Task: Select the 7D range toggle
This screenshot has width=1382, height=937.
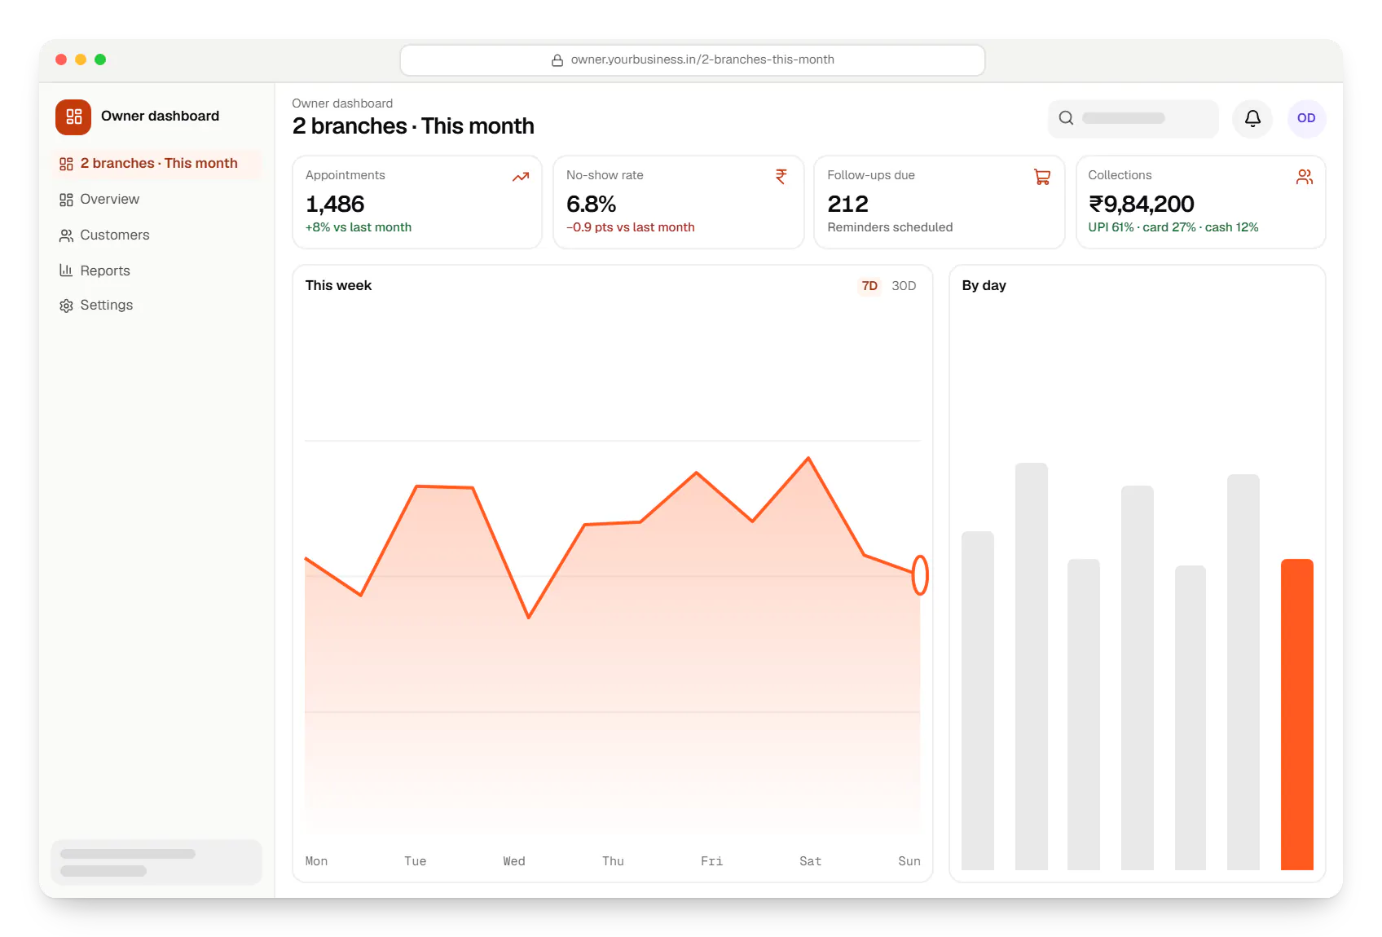Action: tap(869, 286)
